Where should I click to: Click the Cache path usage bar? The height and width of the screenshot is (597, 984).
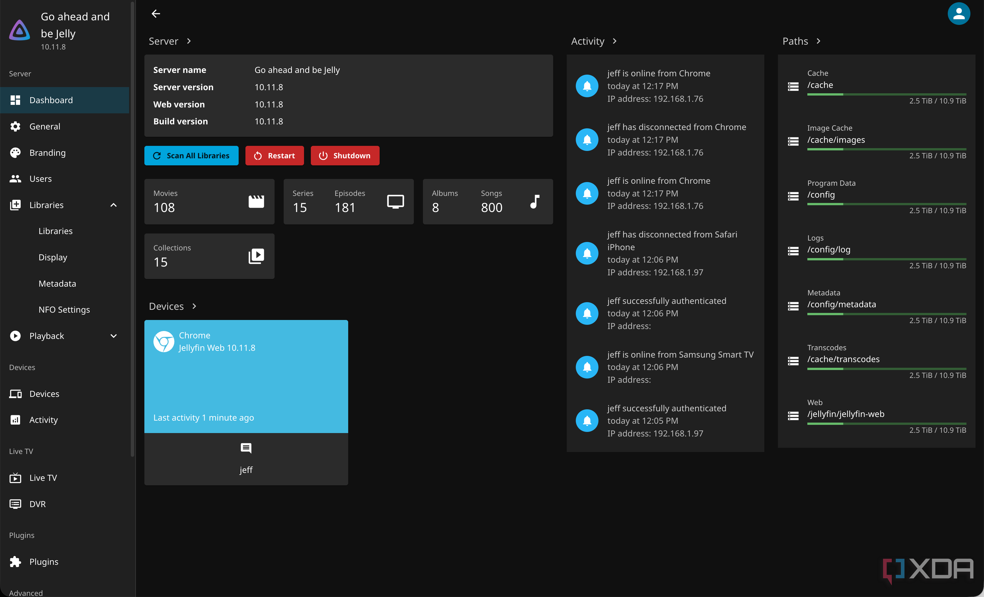pyautogui.click(x=887, y=94)
